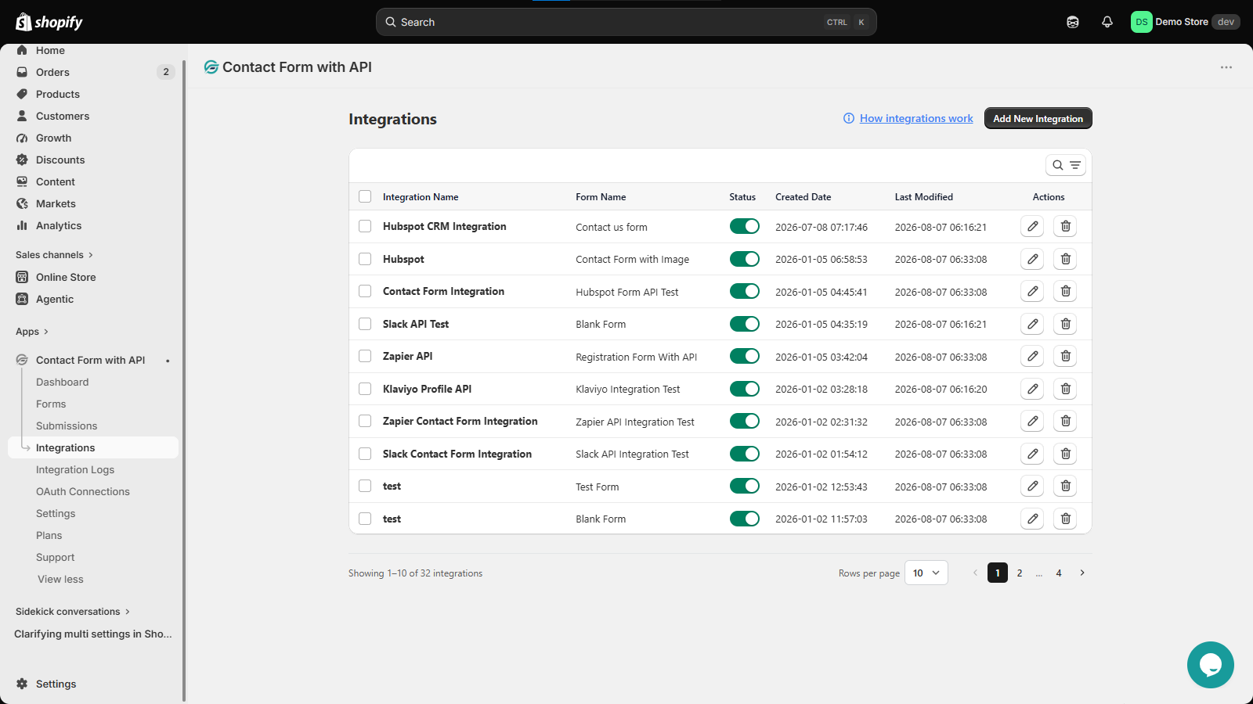This screenshot has width=1253, height=704.
Task: Check the Zapier Contact Form Integration checkbox
Action: click(365, 421)
